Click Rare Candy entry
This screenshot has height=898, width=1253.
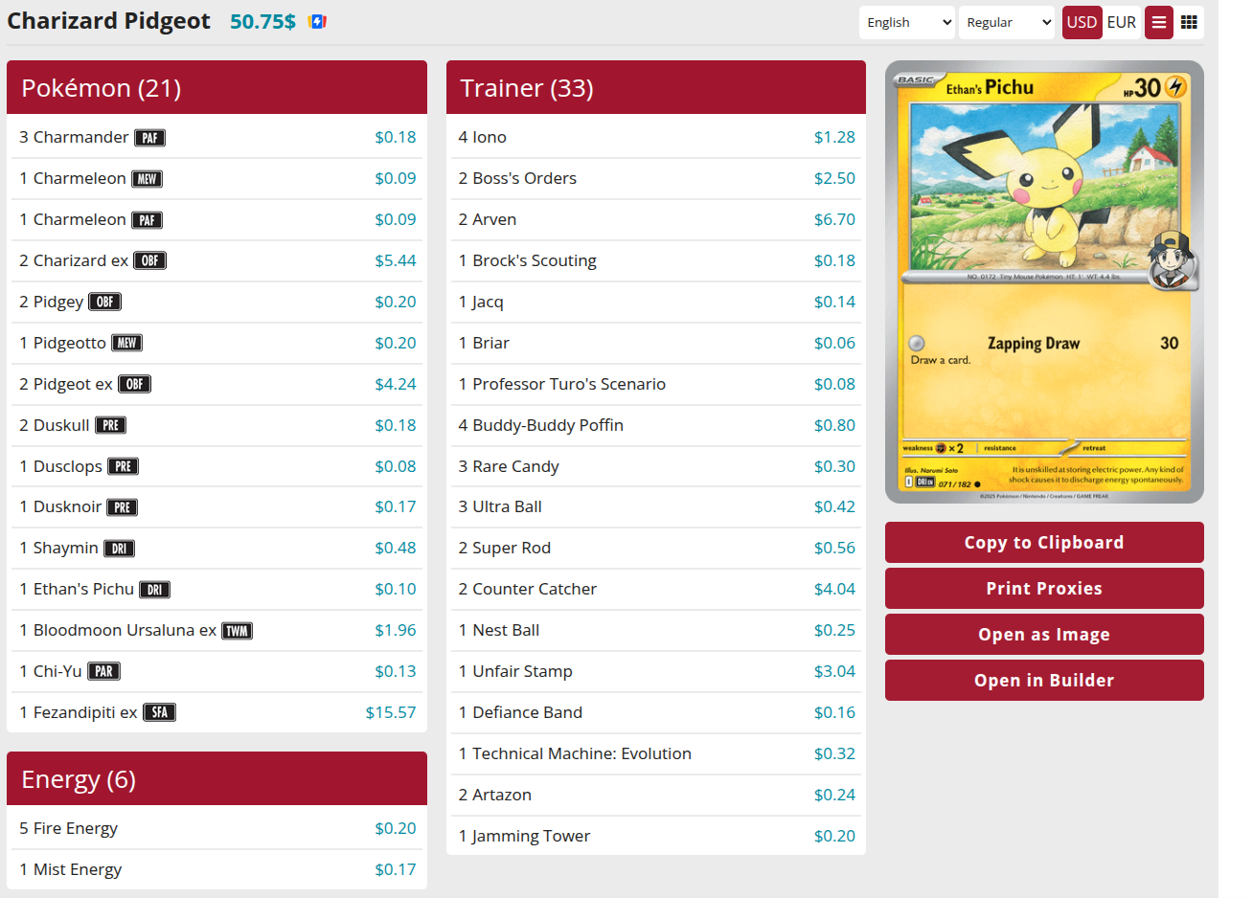tap(656, 467)
